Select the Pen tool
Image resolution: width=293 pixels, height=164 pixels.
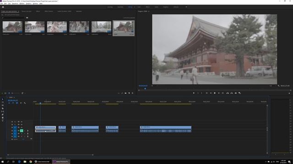3,114
